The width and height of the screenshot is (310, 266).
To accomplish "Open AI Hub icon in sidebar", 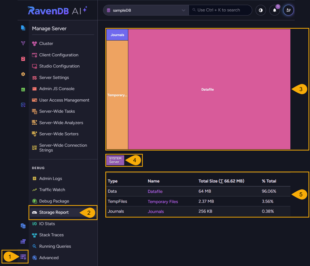I will click(23, 105).
